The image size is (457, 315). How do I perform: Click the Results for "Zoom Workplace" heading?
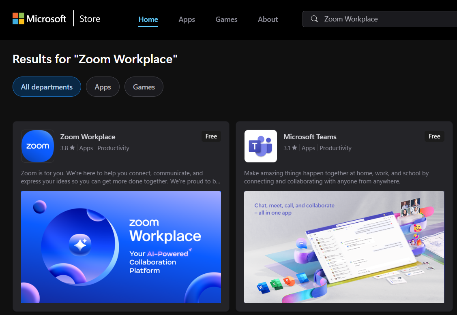pos(95,59)
